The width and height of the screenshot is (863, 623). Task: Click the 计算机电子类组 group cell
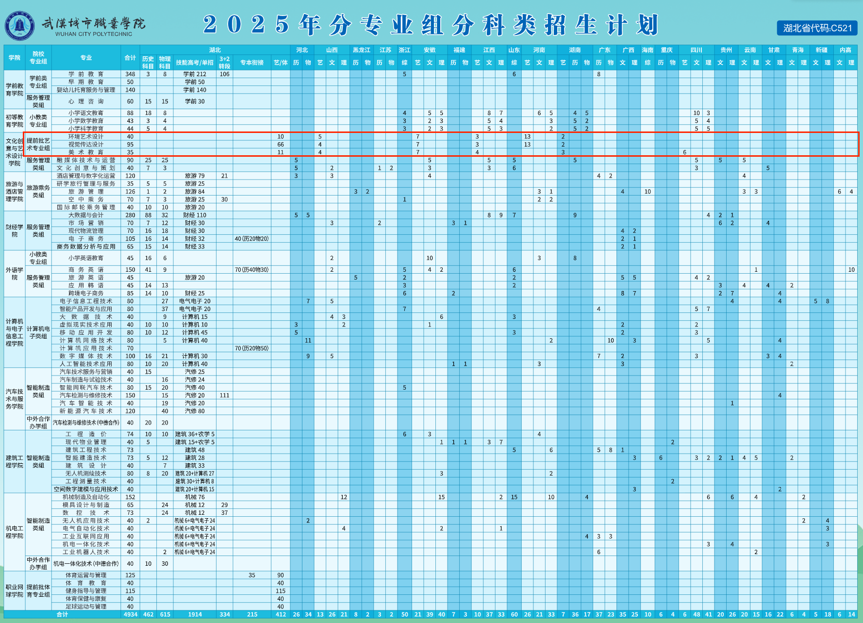point(38,332)
